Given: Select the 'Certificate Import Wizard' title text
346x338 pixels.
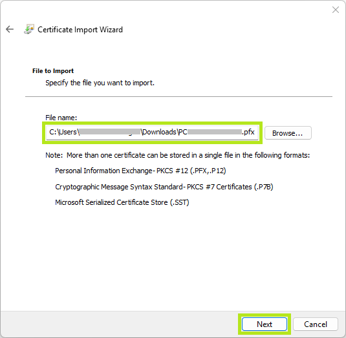Looking at the screenshot, I should point(80,30).
